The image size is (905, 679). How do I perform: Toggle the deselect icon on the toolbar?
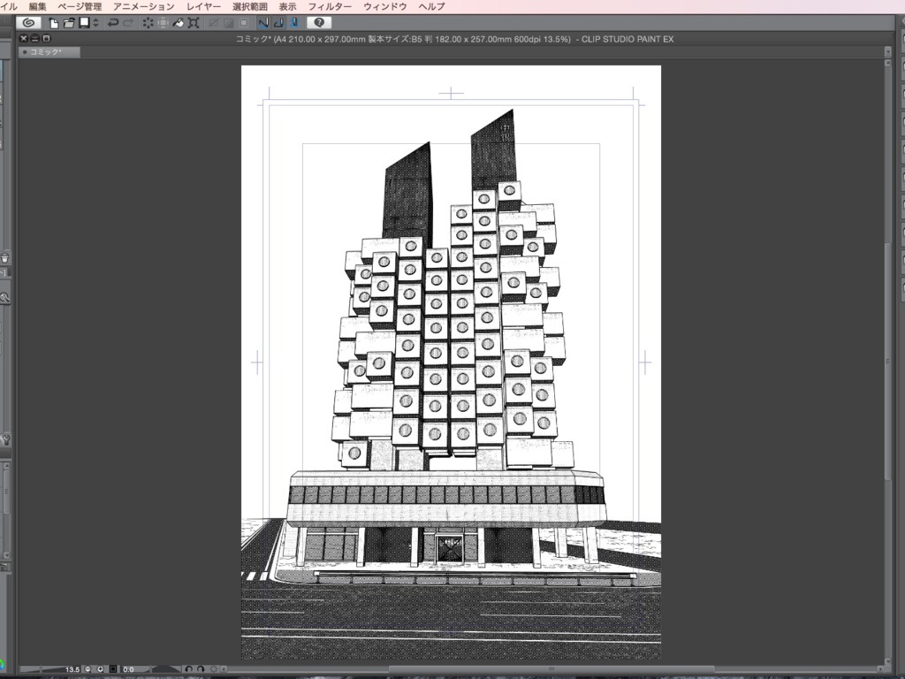[x=148, y=22]
